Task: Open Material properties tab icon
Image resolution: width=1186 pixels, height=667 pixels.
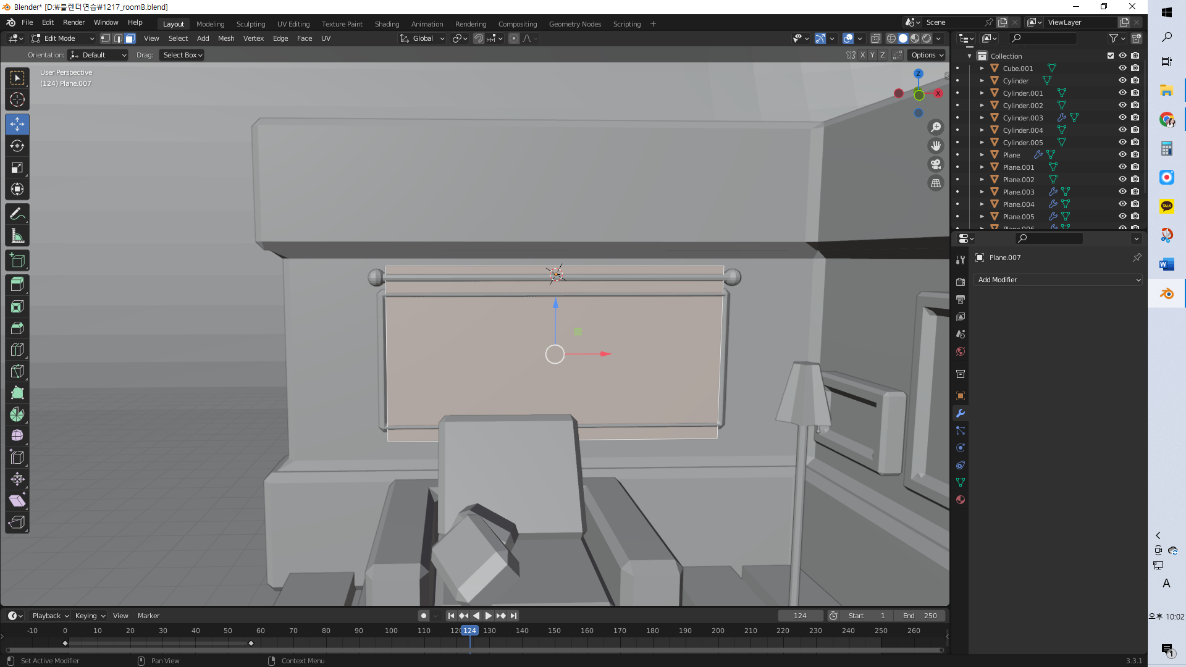Action: coord(961,500)
